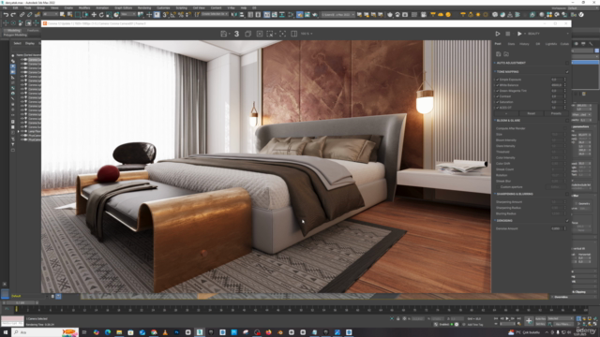
Task: Click the Start interactive render icon
Action: pos(498,34)
